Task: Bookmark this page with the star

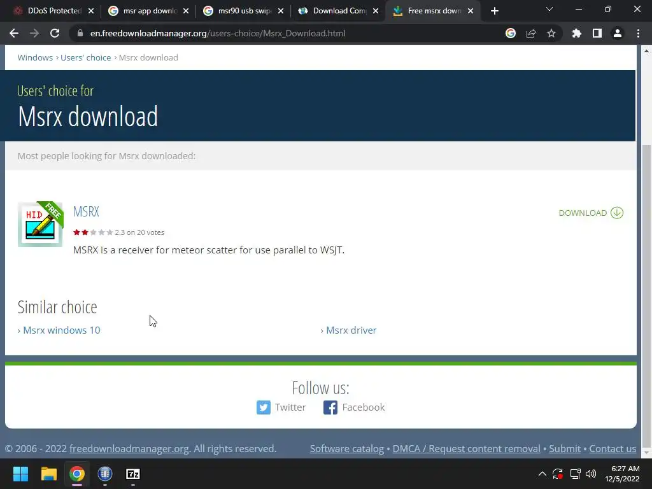Action: [x=551, y=33]
